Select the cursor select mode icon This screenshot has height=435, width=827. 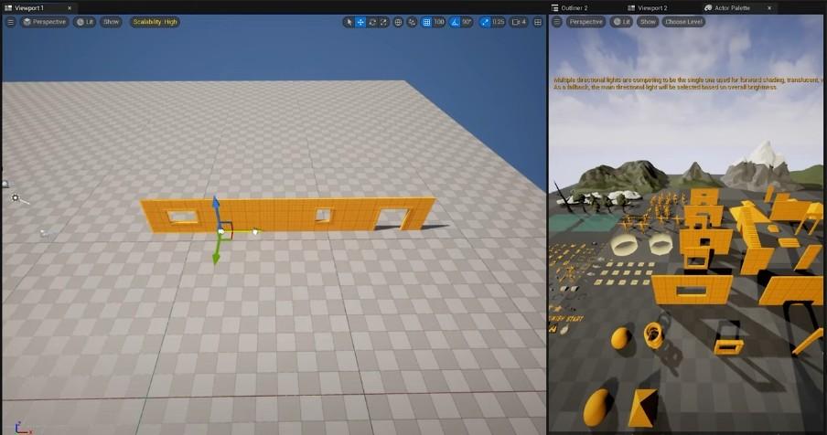click(349, 22)
